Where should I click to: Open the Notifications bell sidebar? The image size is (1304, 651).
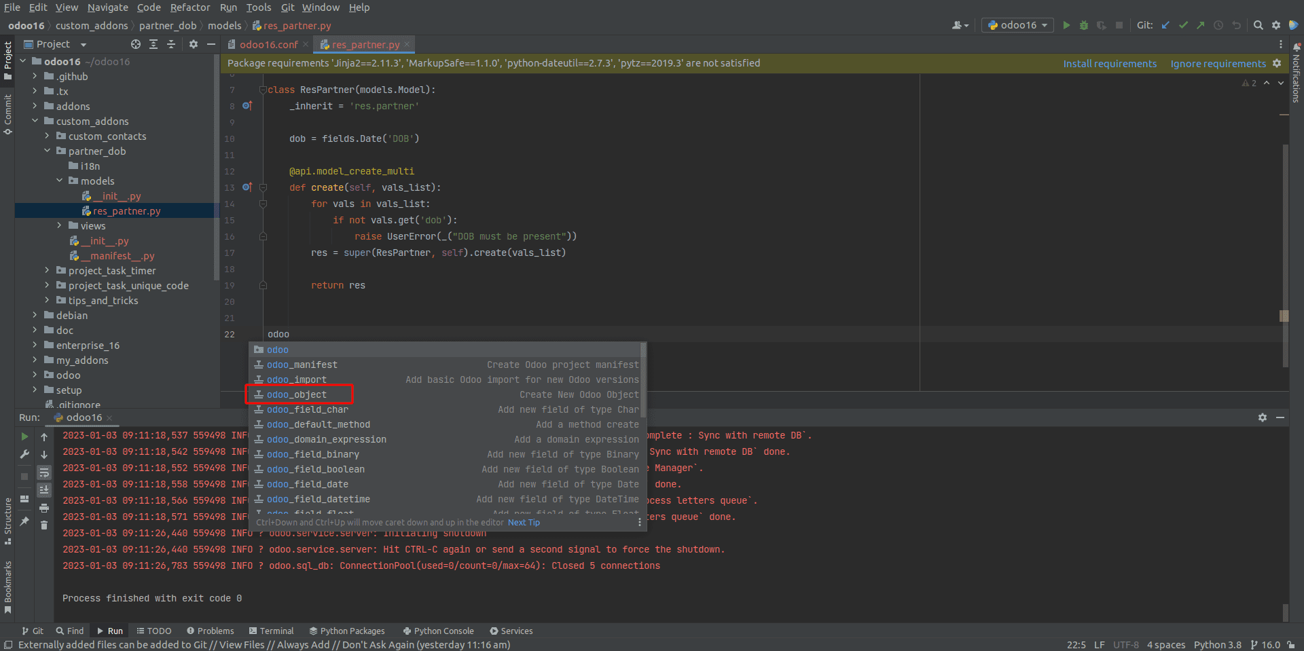(1296, 73)
